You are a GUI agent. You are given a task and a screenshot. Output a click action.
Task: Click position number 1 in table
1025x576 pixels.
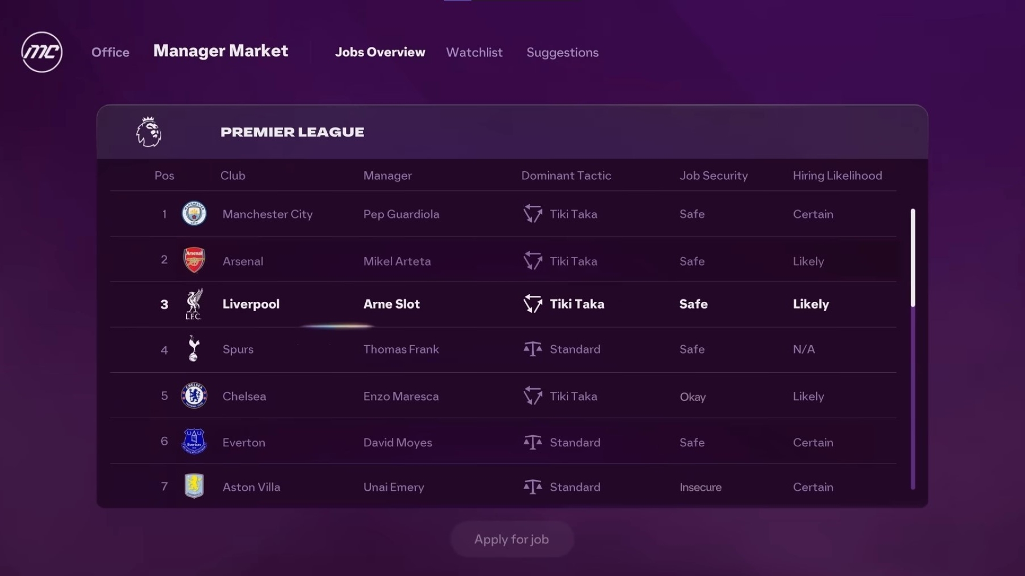(164, 214)
